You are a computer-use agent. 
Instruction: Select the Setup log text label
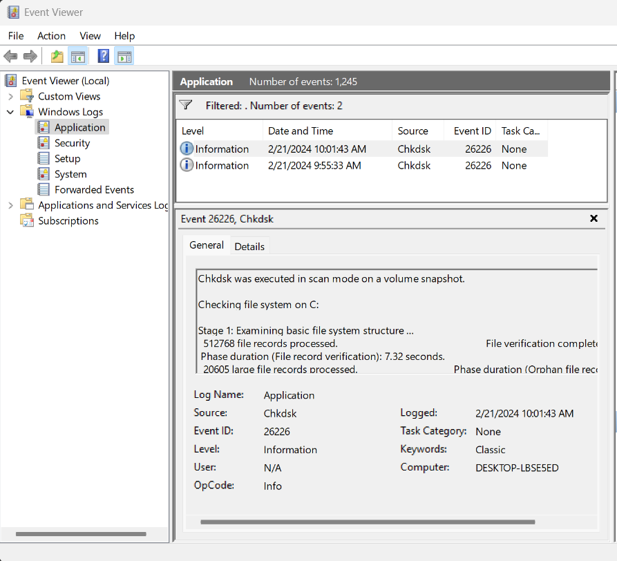(x=68, y=158)
